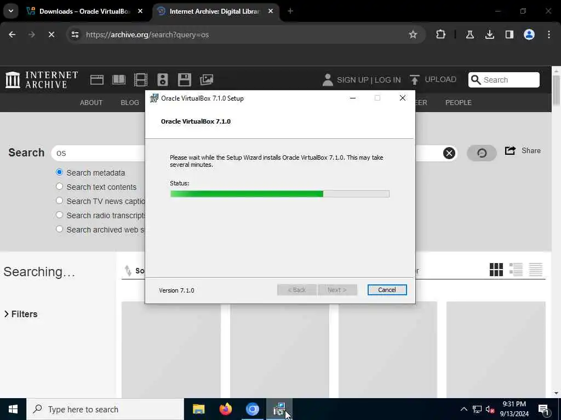Viewport: 561px width, 420px height.
Task: Click VirtualBox setup taskbar icon
Action: (x=279, y=409)
